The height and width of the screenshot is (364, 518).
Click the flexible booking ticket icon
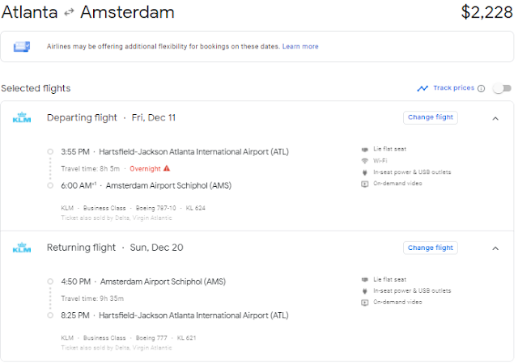coord(22,47)
